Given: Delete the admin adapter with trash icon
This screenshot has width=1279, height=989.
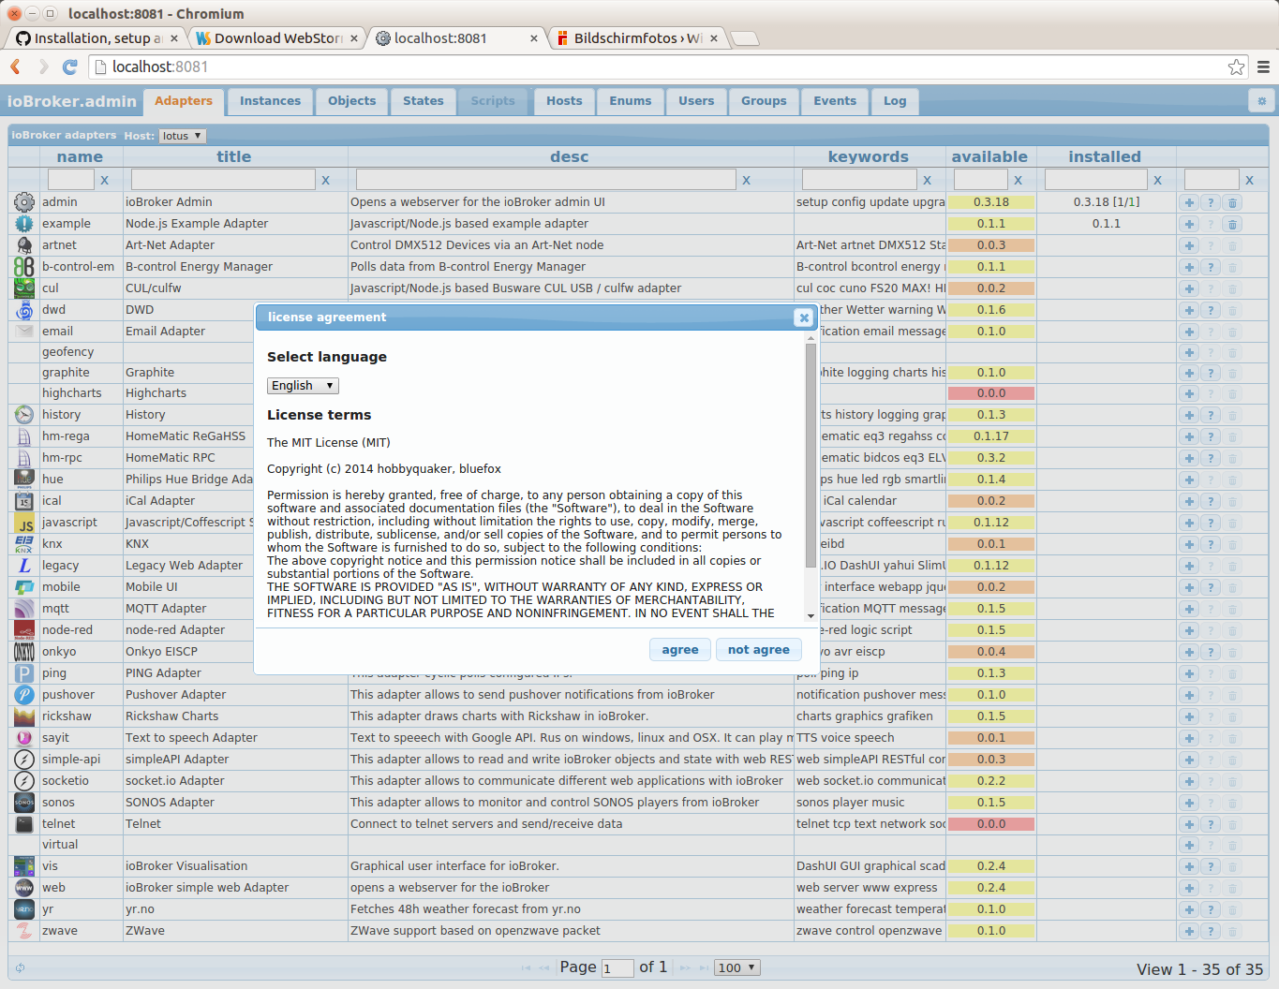Looking at the screenshot, I should (x=1232, y=202).
